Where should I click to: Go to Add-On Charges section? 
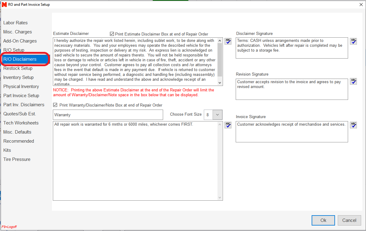(20, 41)
